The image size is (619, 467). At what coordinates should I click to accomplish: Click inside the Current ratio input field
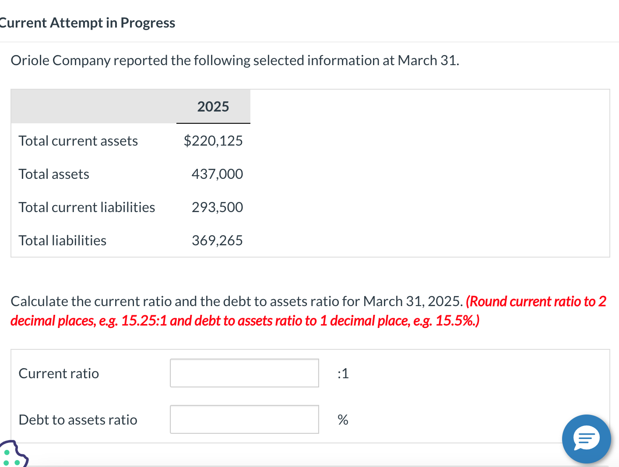pyautogui.click(x=244, y=373)
